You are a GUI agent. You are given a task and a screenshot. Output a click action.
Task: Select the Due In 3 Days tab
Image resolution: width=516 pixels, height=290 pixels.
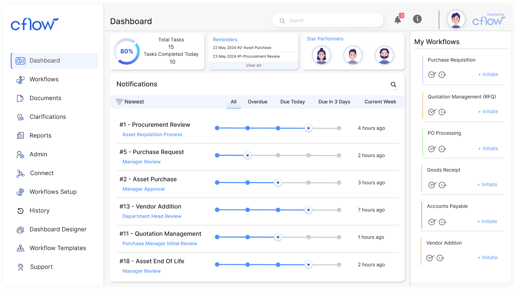[334, 102]
